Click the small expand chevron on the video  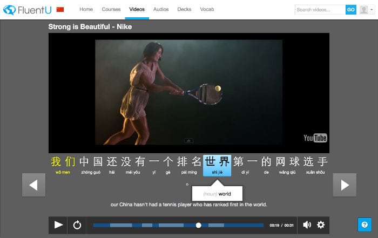188,140
